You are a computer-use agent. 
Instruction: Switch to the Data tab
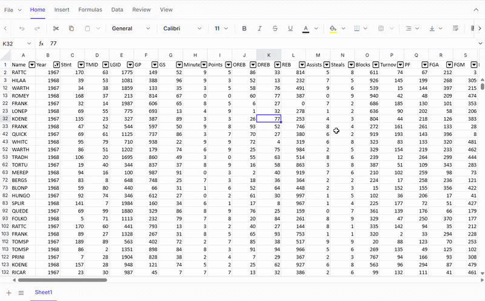(117, 10)
